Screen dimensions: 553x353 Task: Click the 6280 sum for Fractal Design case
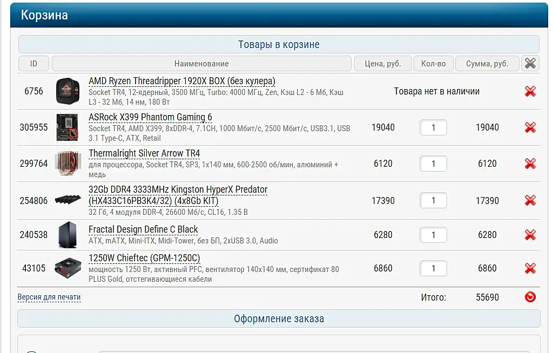pyautogui.click(x=487, y=235)
